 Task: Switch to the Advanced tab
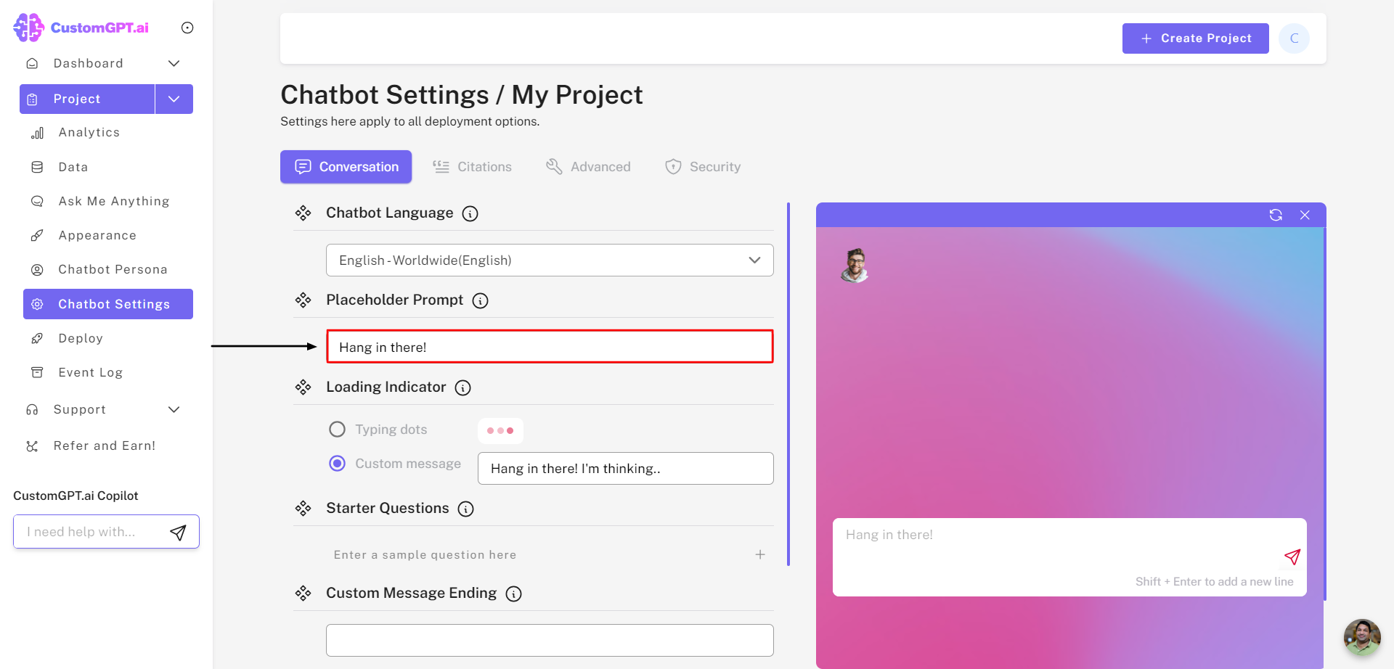pyautogui.click(x=589, y=167)
